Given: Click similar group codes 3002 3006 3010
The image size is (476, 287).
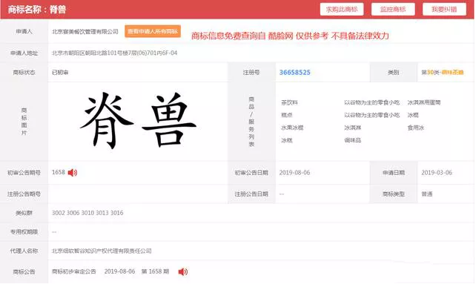Looking at the screenshot, I should pos(73,214).
